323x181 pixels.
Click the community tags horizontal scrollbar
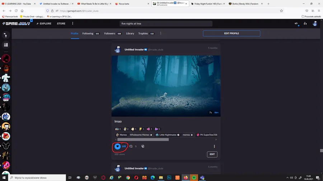[143, 140]
